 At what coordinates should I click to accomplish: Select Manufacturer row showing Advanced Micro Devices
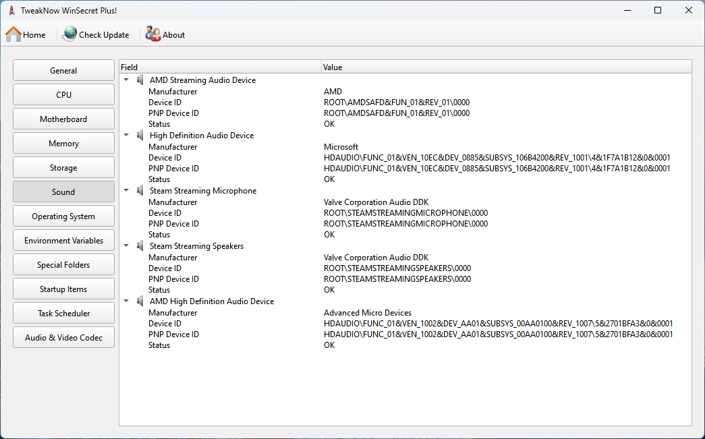click(405, 312)
